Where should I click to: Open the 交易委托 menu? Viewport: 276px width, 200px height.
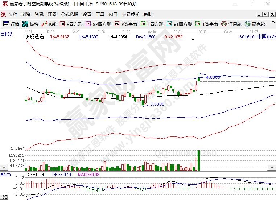pos(130,15)
